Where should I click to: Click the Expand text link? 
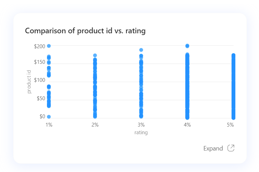[x=213, y=148]
